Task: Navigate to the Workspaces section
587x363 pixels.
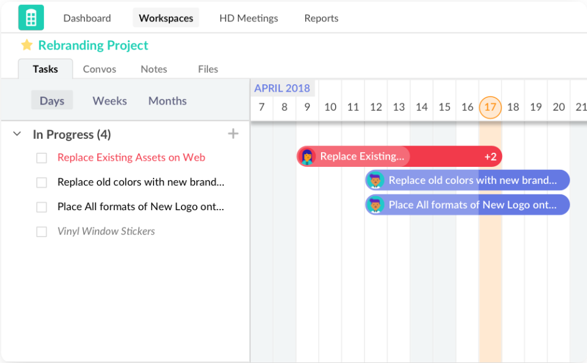Action: point(166,18)
